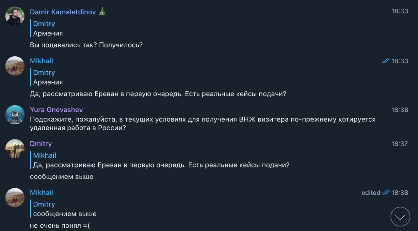This screenshot has width=418, height=231.
Task: Open quoted 'сообщением выше' reply from Dmitry
Action: click(x=65, y=209)
